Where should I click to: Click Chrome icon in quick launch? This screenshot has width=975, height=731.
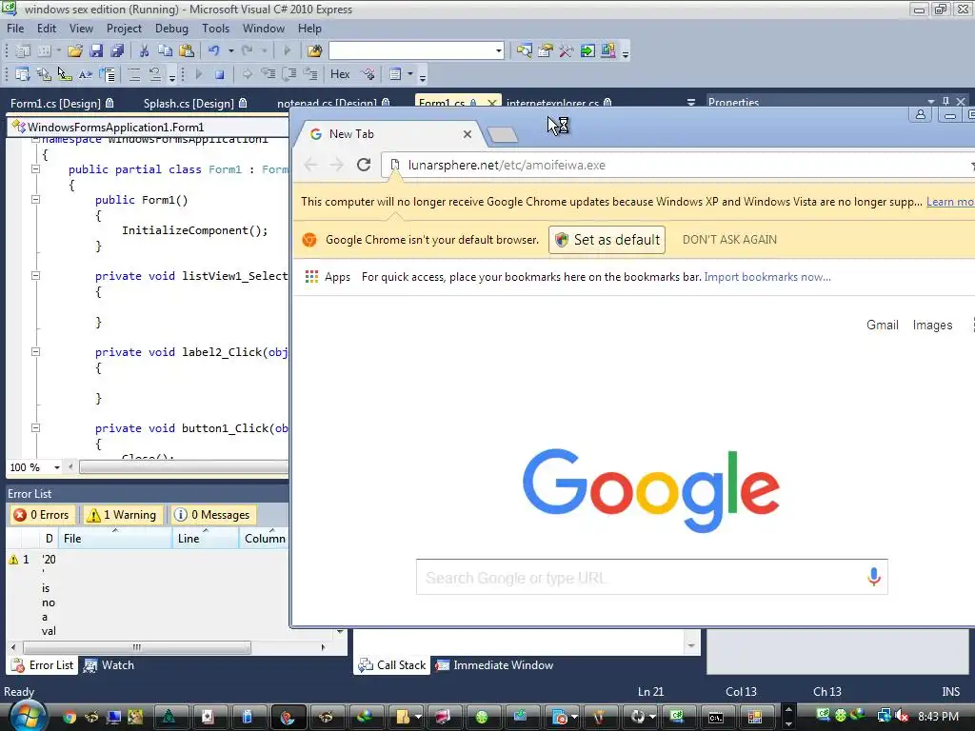[69, 718]
